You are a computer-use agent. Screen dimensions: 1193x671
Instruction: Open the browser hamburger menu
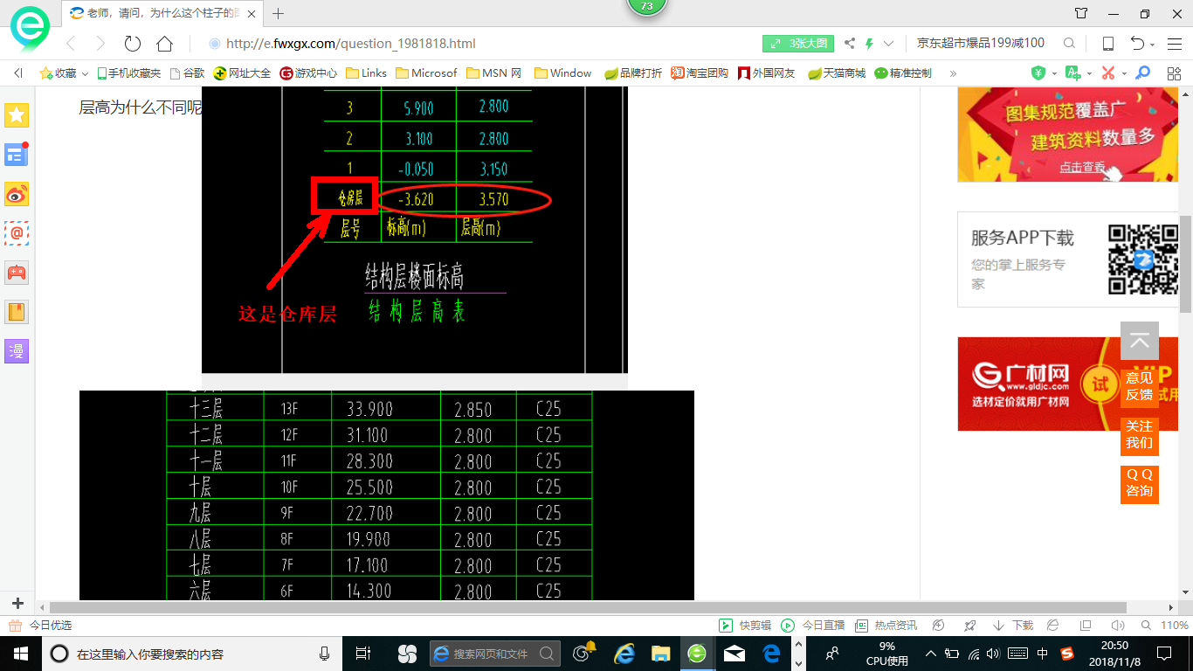(1174, 44)
